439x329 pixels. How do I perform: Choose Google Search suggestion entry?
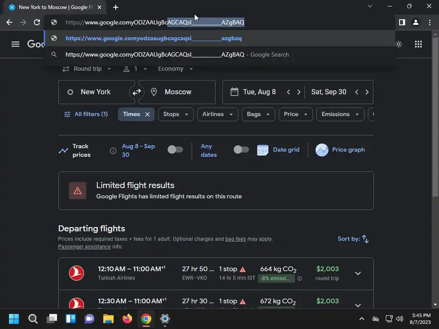pos(219,54)
